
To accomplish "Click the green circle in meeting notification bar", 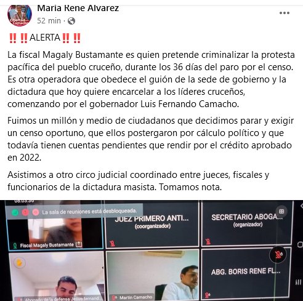I will (15, 212).
